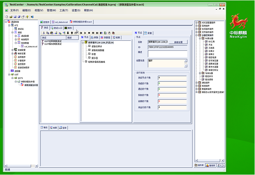This screenshot has height=175, width=255.
Task: Toggle checkbox for 读取功率计 step
Action: point(89,46)
